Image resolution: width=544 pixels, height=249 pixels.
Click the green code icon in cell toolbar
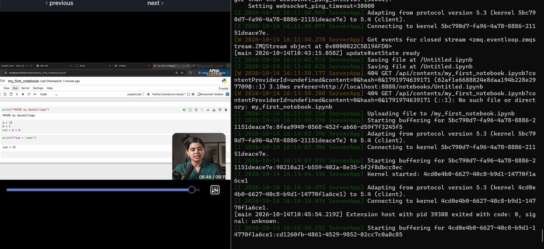pyautogui.click(x=190, y=110)
